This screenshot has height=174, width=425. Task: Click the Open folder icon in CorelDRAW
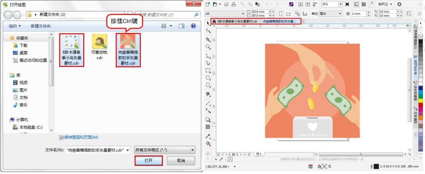coord(215,4)
